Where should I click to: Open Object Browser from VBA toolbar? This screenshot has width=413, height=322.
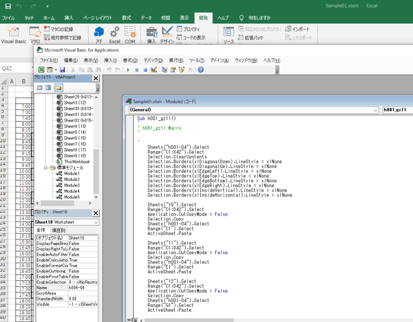(182, 70)
